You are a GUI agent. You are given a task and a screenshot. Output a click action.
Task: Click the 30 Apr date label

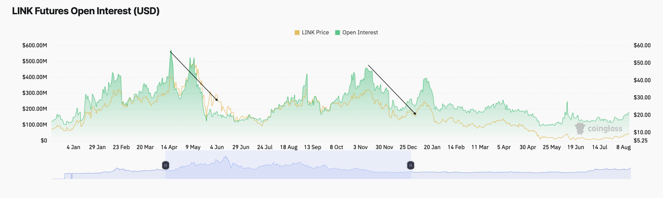[x=528, y=147]
